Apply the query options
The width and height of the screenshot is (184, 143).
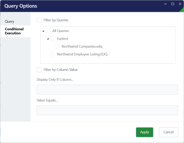[145, 132]
